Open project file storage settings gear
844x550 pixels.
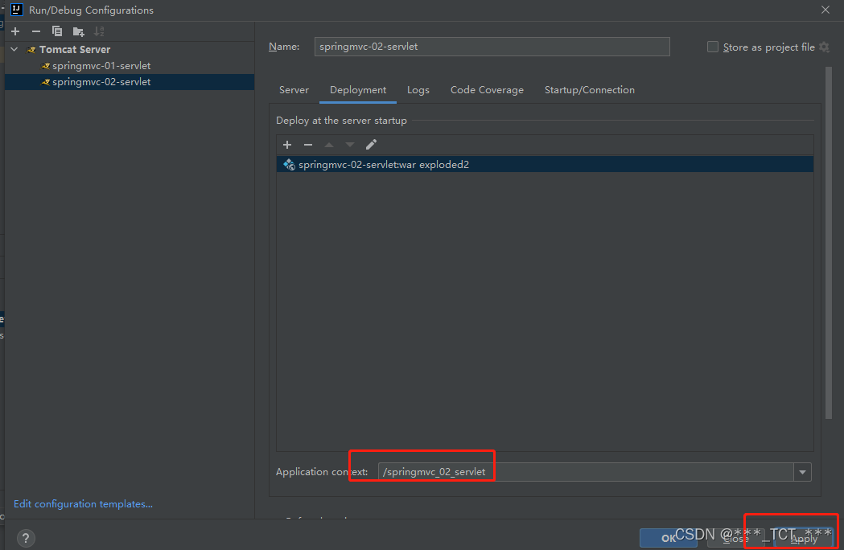[824, 47]
